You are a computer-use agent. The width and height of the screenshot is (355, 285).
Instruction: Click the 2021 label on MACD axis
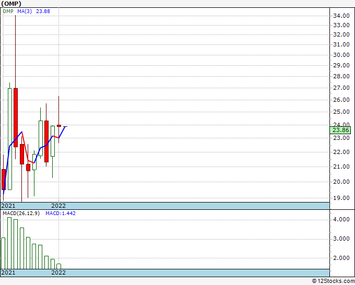[8, 272]
